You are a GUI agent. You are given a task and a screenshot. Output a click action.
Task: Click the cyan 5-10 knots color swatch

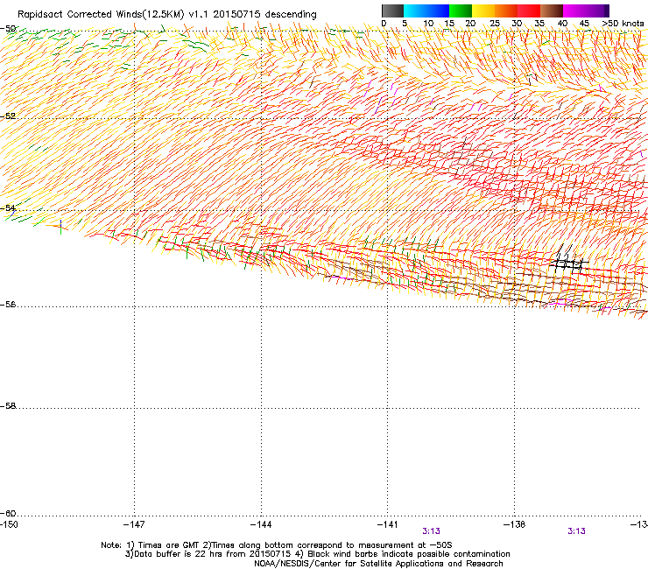[x=415, y=11]
